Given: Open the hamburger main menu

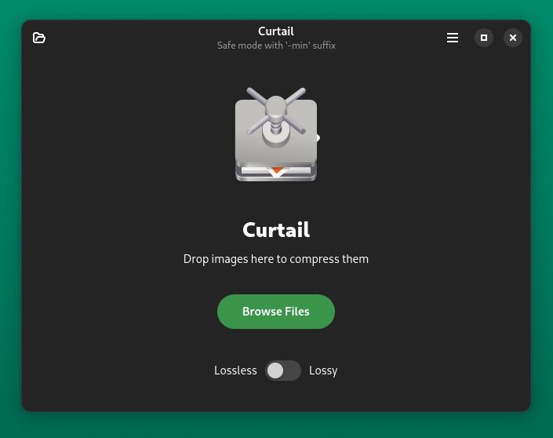Looking at the screenshot, I should tap(453, 38).
